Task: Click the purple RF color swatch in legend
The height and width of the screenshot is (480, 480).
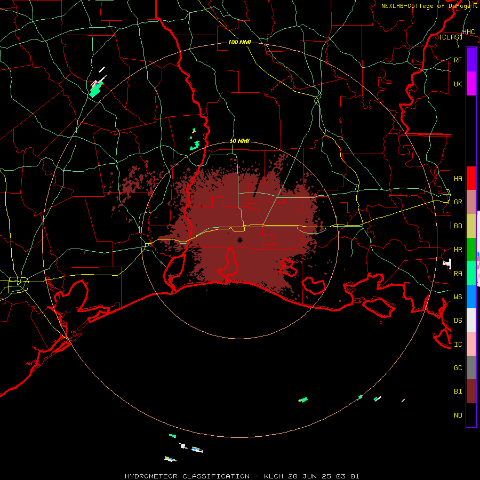Action: (x=471, y=60)
